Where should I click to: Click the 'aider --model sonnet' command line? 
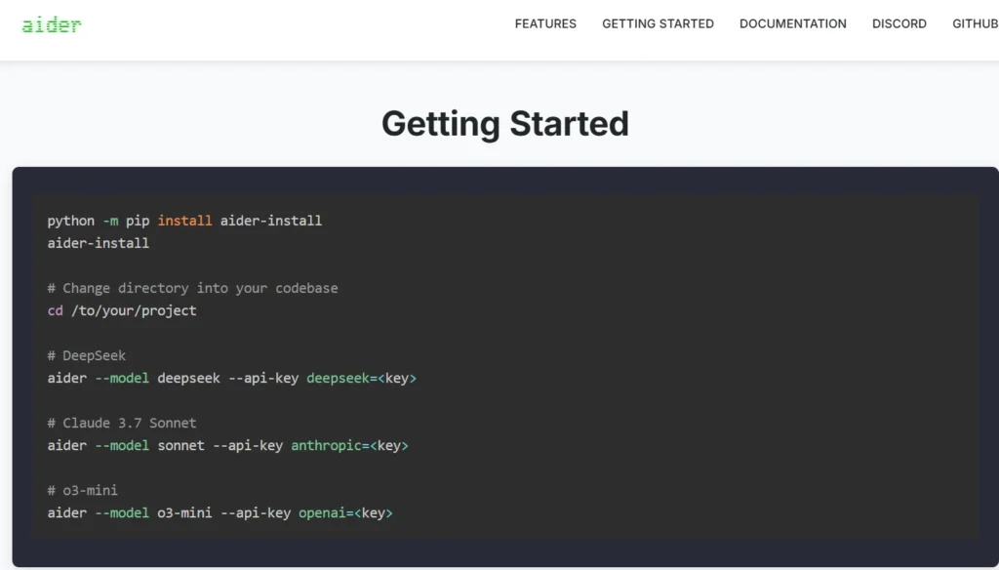pos(227,446)
